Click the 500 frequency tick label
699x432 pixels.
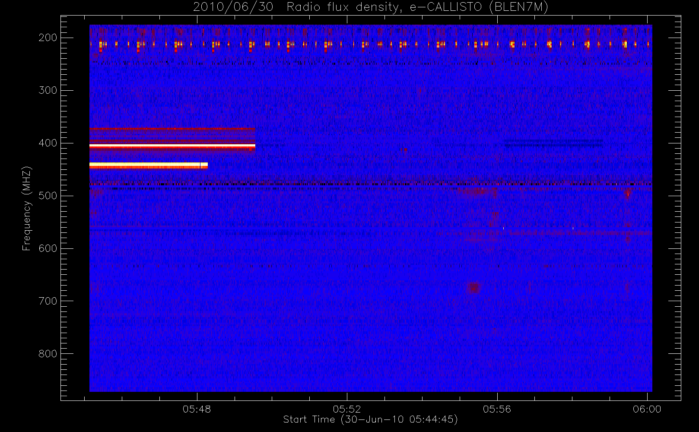(48, 196)
